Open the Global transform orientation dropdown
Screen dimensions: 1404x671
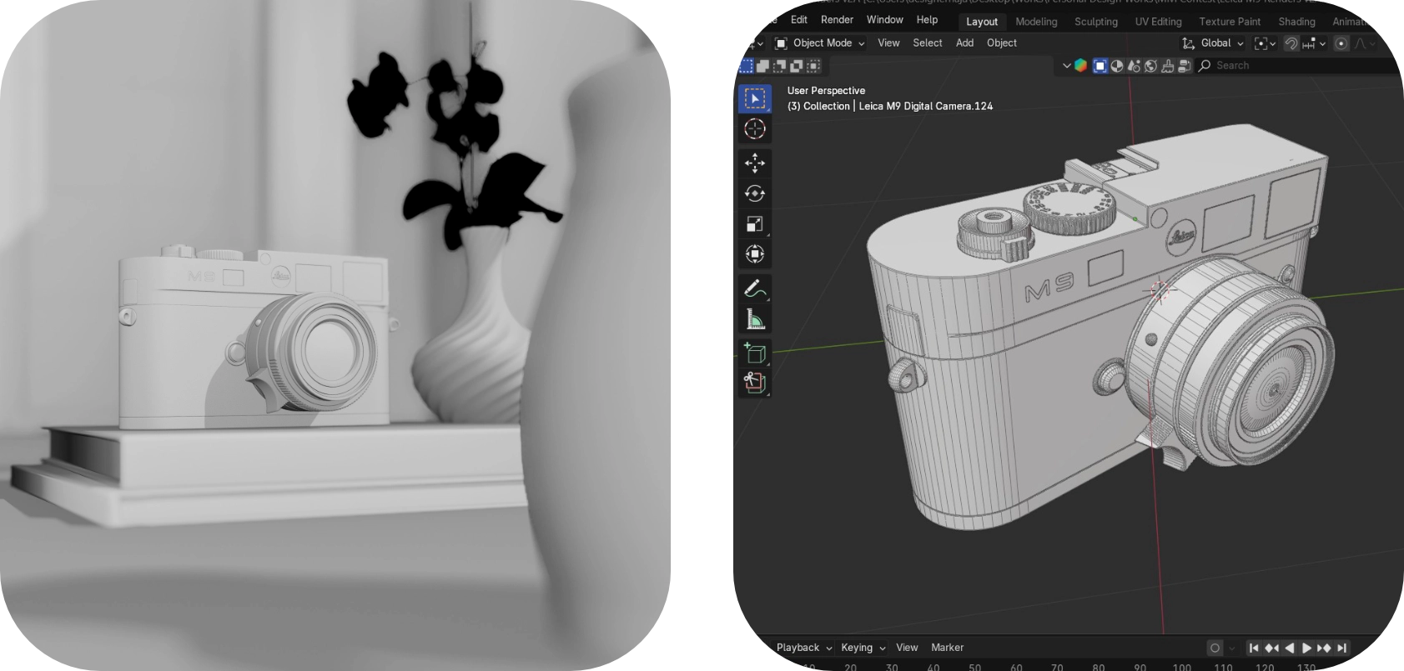1214,43
